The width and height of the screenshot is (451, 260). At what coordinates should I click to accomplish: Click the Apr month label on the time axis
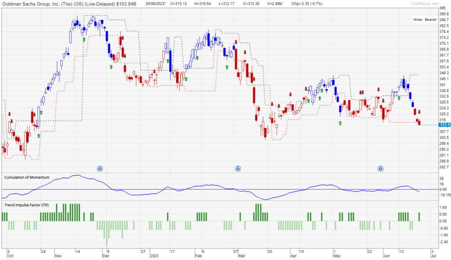click(293, 256)
